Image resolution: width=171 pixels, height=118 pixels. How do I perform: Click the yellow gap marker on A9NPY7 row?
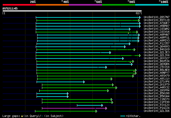[x=134, y=74]
